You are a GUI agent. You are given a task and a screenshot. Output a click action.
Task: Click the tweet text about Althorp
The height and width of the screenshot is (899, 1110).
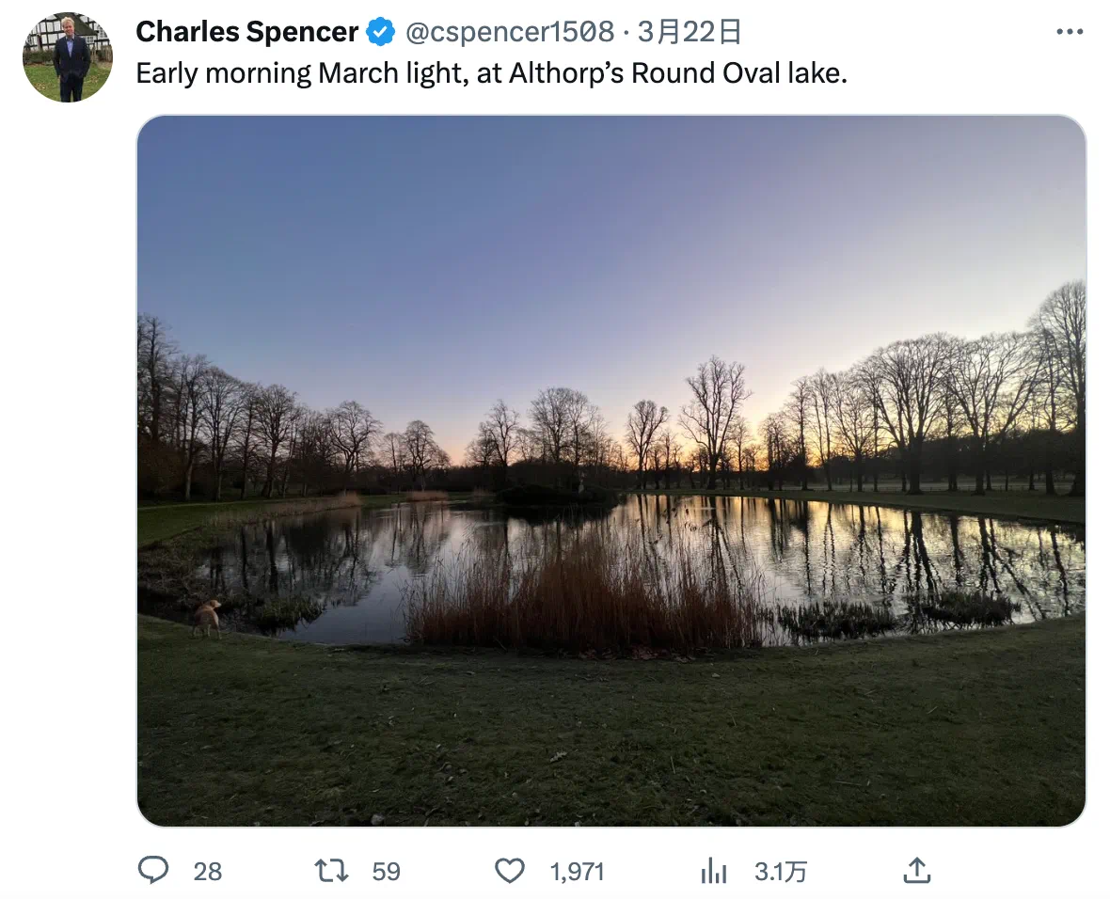click(x=491, y=73)
